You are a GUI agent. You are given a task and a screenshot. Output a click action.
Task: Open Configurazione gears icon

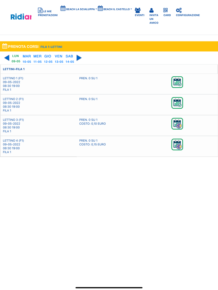(x=179, y=10)
